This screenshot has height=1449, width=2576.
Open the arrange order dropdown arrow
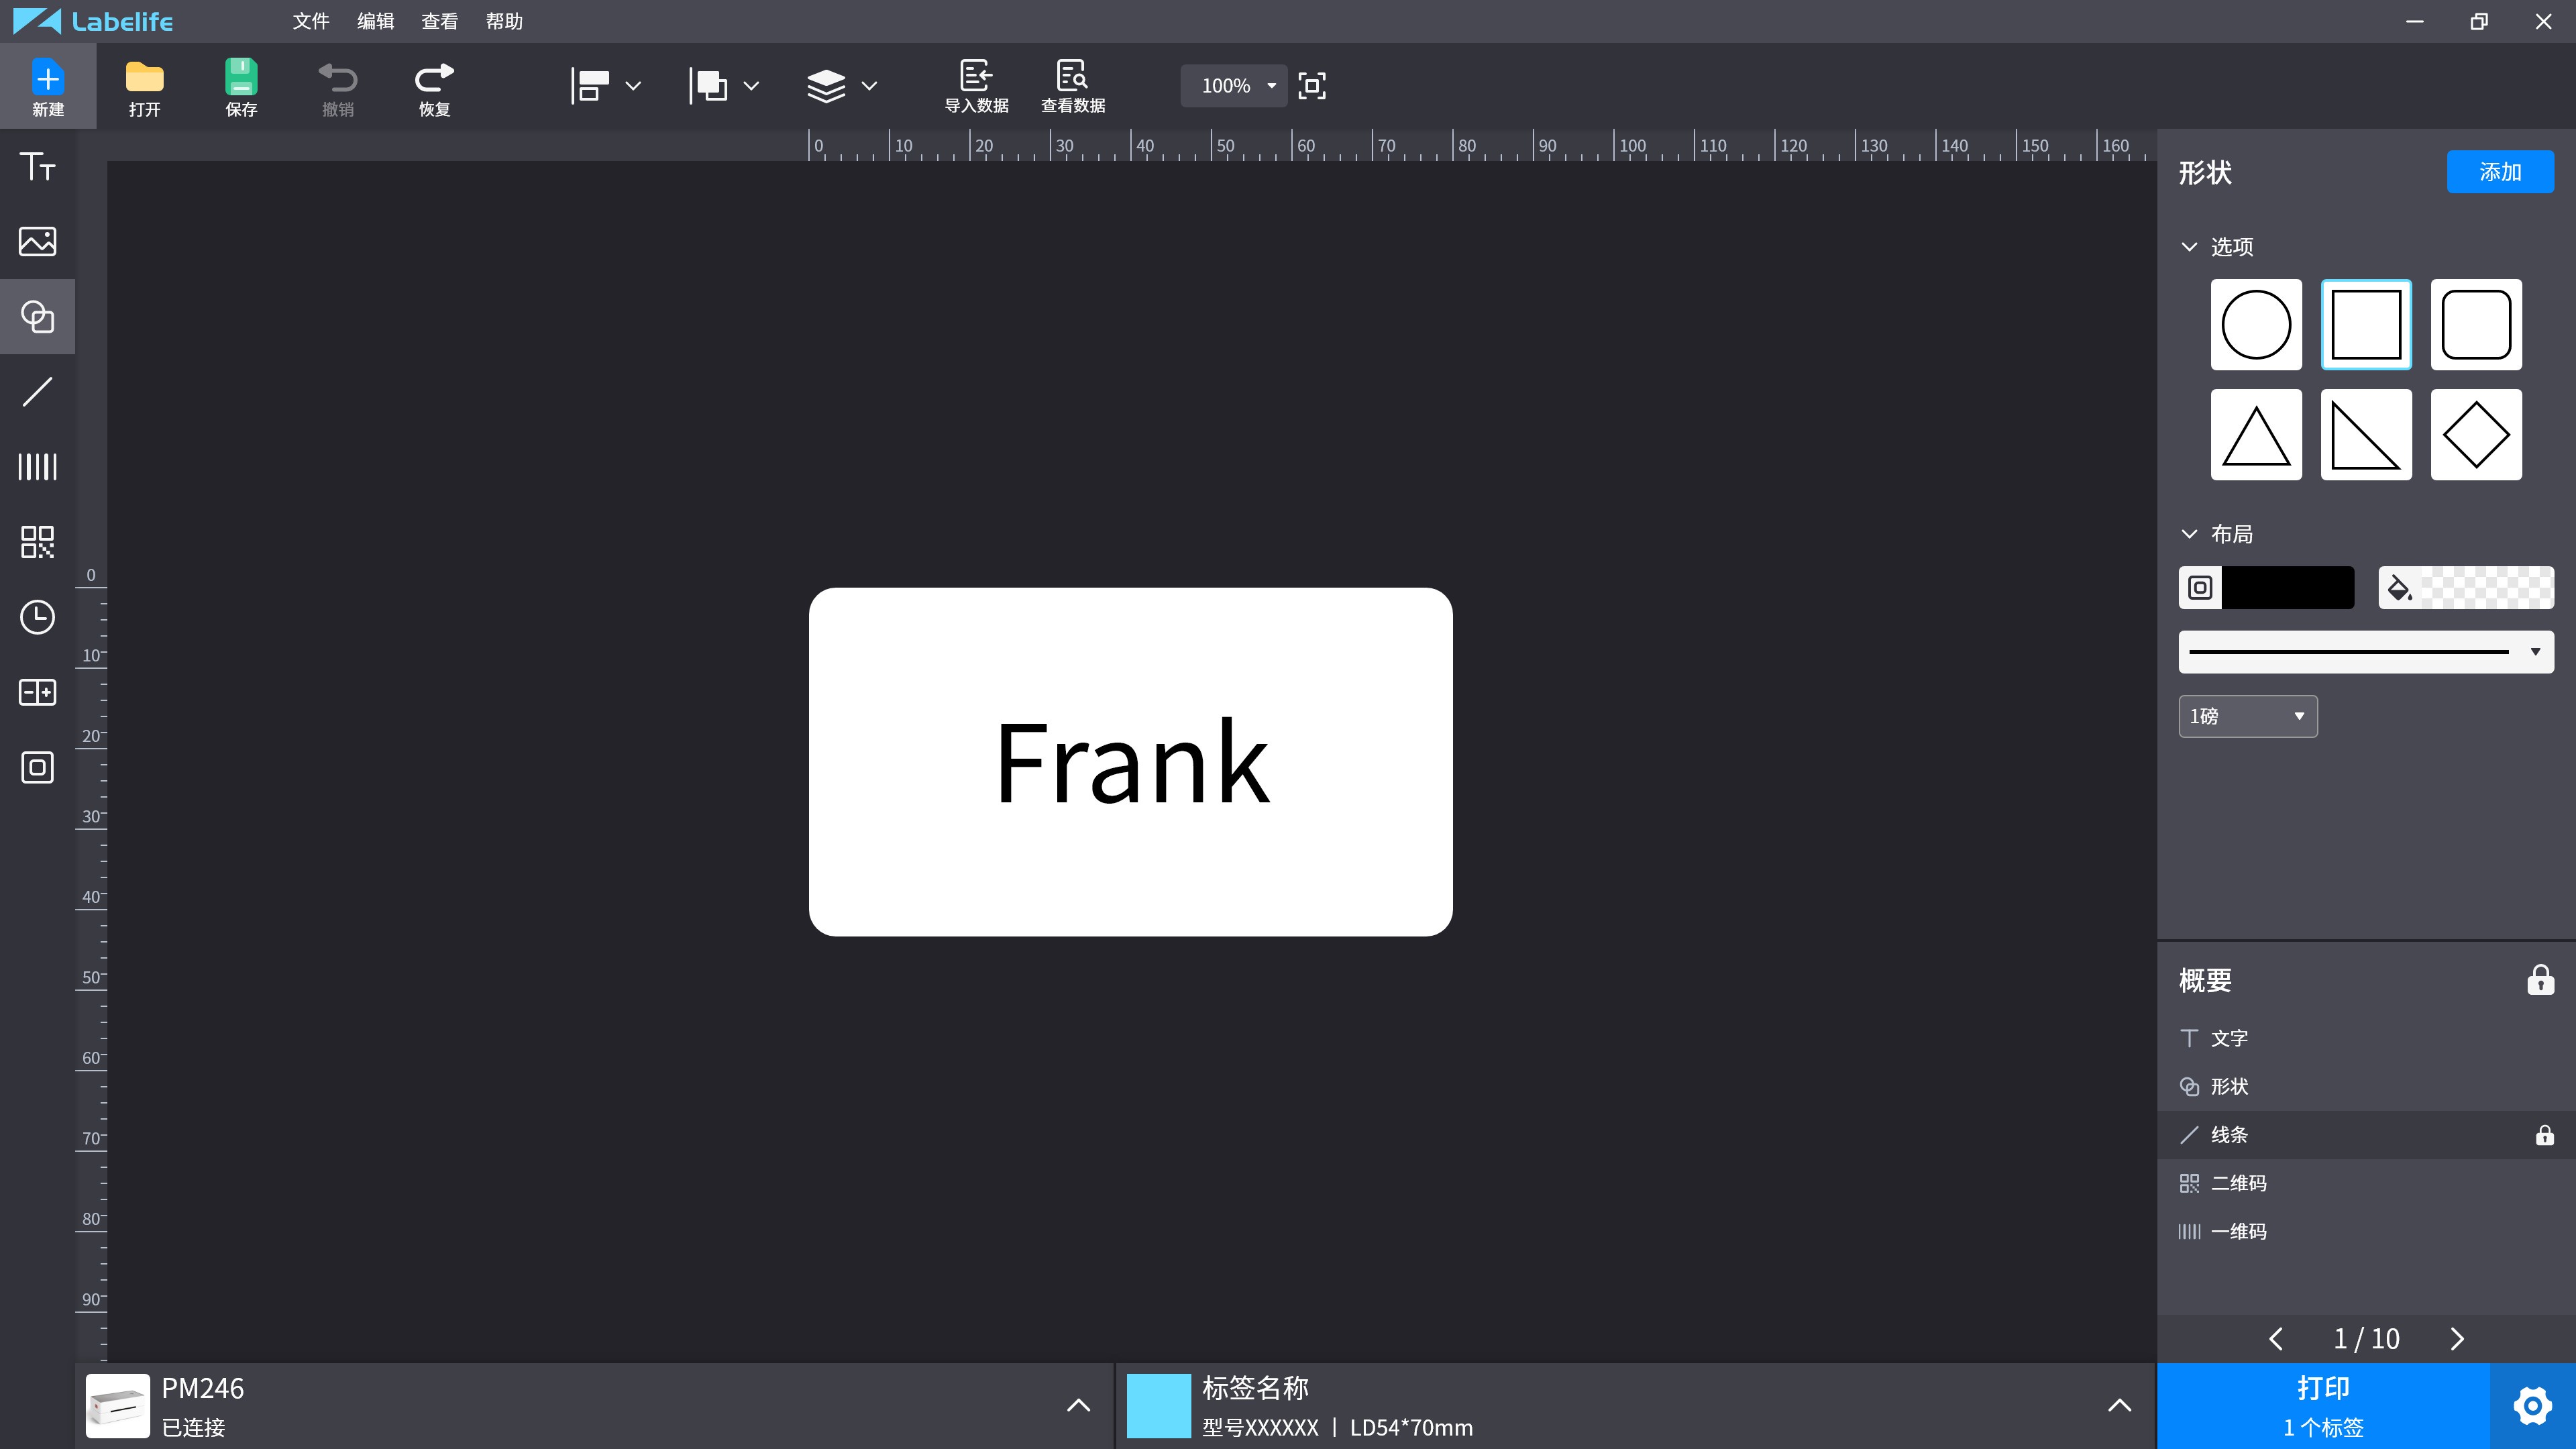[x=751, y=86]
